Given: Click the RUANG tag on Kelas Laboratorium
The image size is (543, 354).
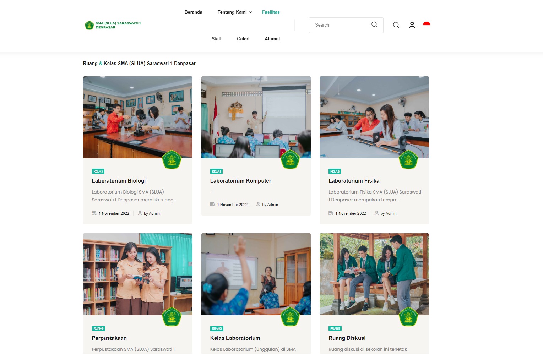Looking at the screenshot, I should point(217,328).
